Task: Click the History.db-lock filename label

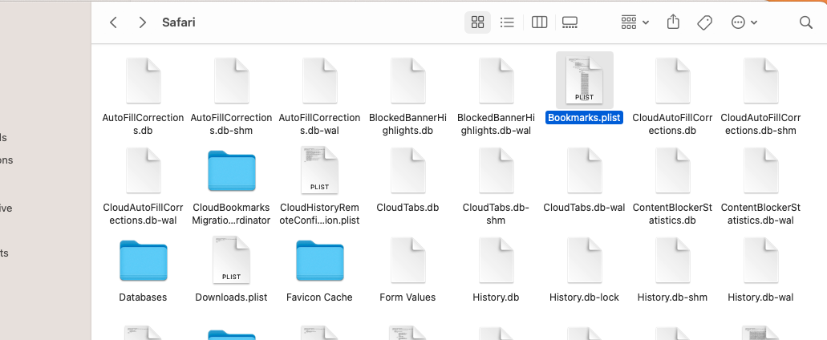Action: click(x=585, y=297)
